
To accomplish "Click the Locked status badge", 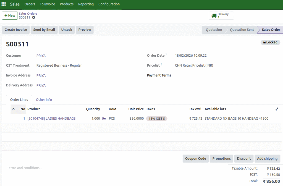I will click(x=270, y=42).
